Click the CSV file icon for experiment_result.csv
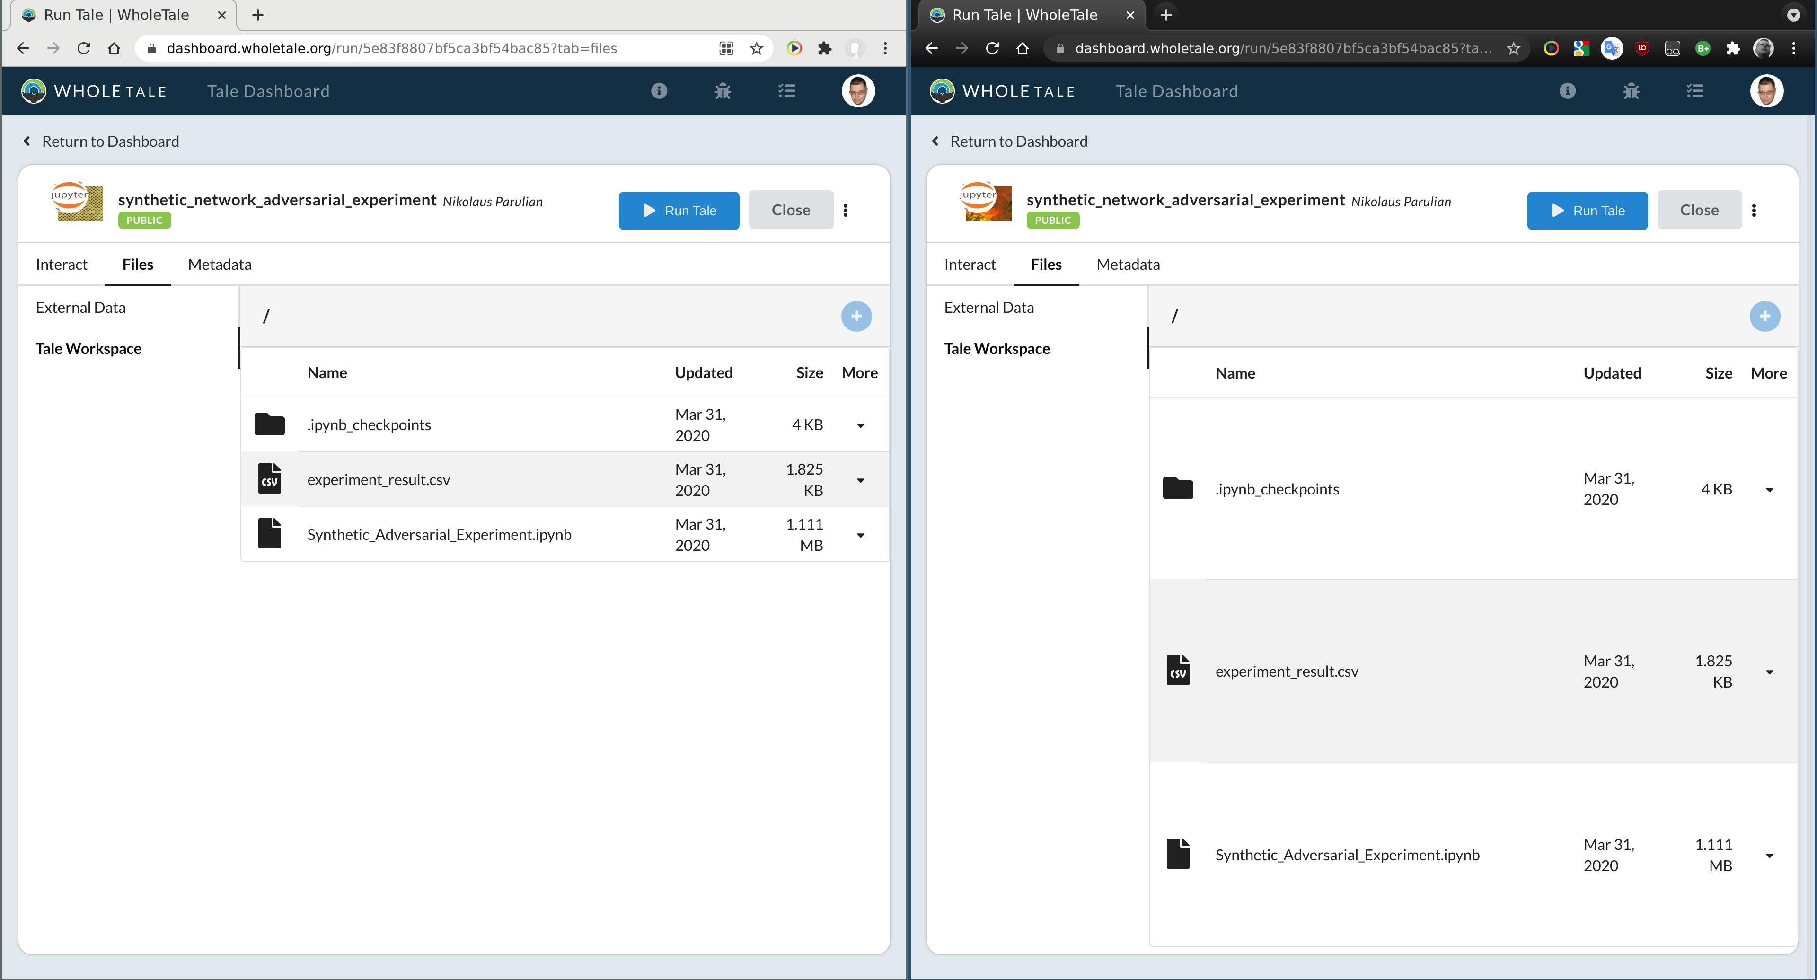This screenshot has width=1817, height=980. click(269, 478)
